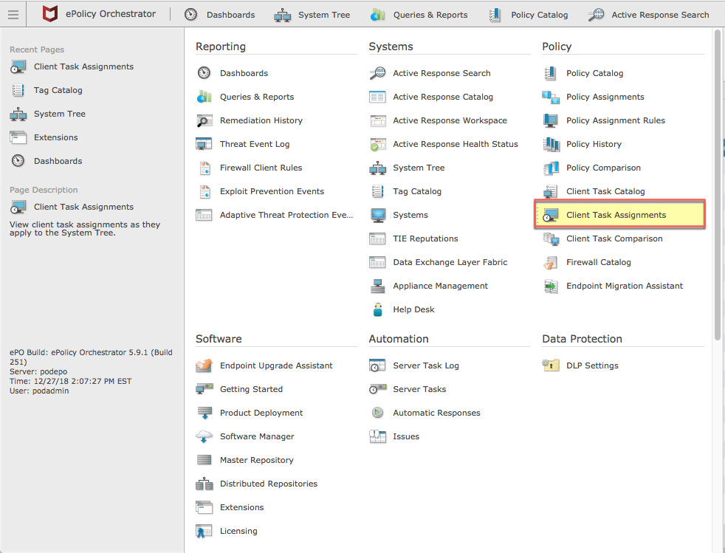
Task: Click the Policy History icon
Action: (x=551, y=144)
